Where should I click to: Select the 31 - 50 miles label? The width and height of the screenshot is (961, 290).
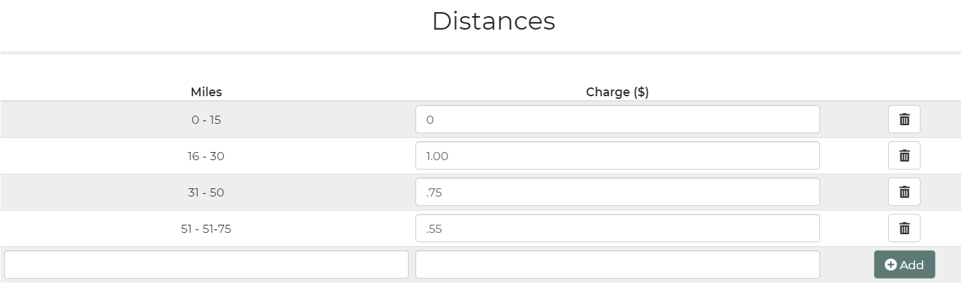pos(206,193)
